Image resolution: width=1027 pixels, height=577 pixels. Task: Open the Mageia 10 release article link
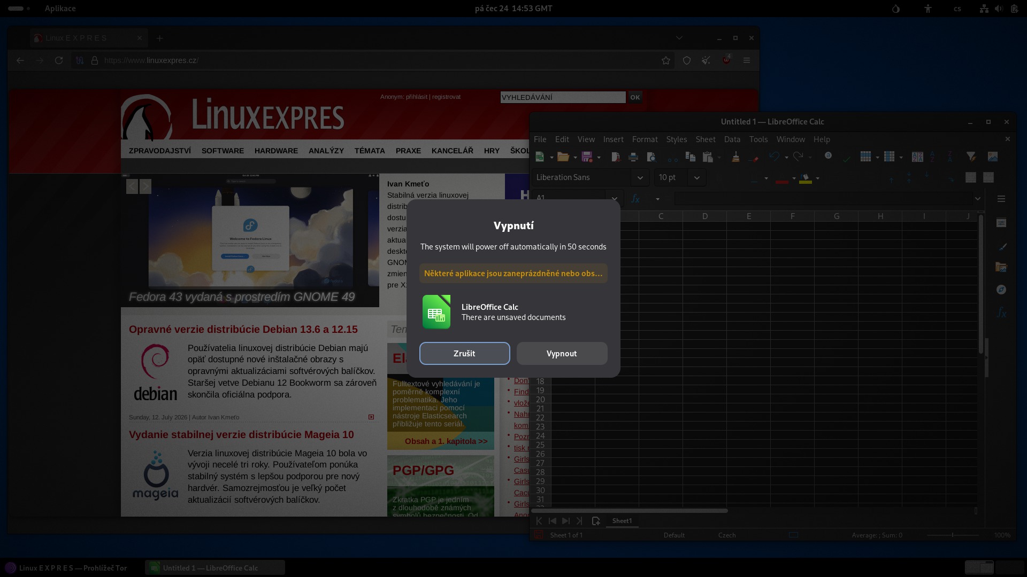[241, 434]
